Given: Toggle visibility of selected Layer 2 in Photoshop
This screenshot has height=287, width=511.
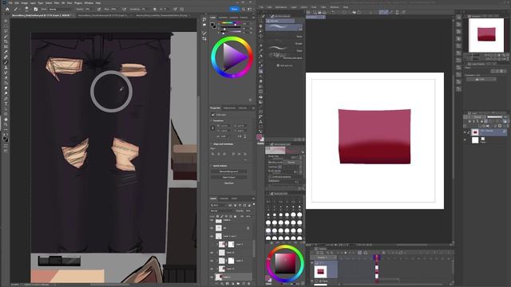Looking at the screenshot, I should [x=212, y=277].
